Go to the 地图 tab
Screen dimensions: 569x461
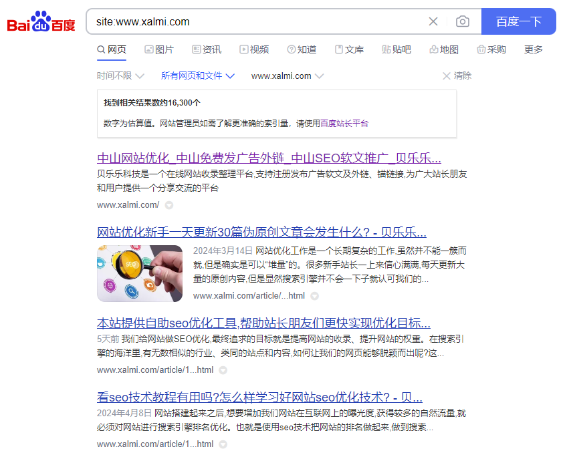[x=444, y=49]
